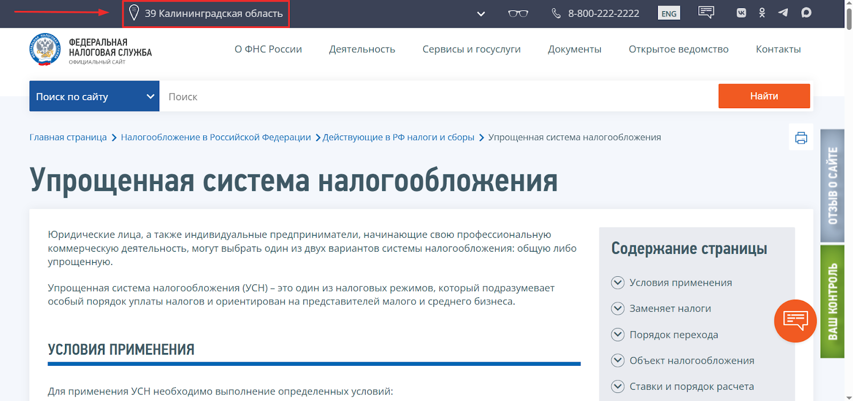Click the printer icon to print page
853x401 pixels.
(801, 138)
